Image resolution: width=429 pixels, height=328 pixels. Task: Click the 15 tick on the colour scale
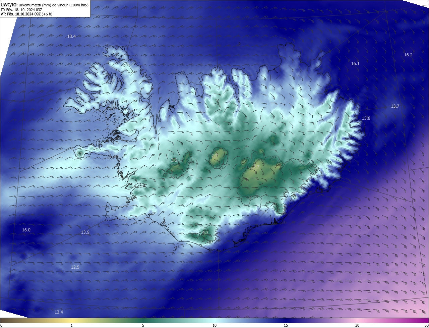tap(286, 325)
